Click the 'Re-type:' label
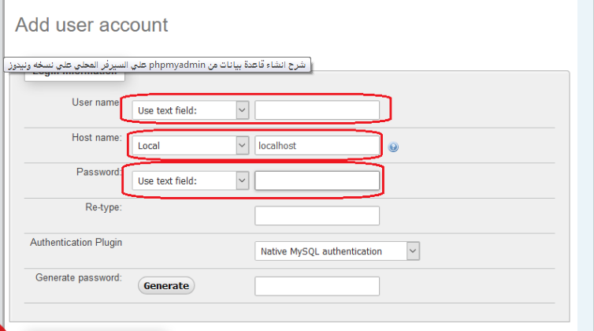The height and width of the screenshot is (331, 594). [x=103, y=207]
